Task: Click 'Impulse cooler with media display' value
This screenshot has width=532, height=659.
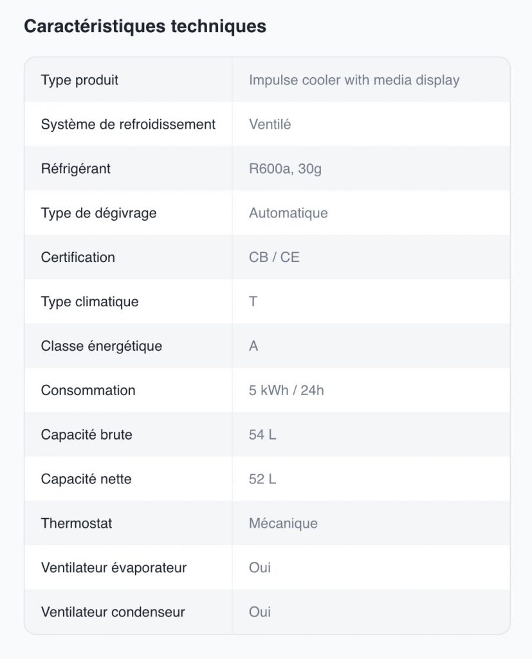Action: (x=354, y=80)
